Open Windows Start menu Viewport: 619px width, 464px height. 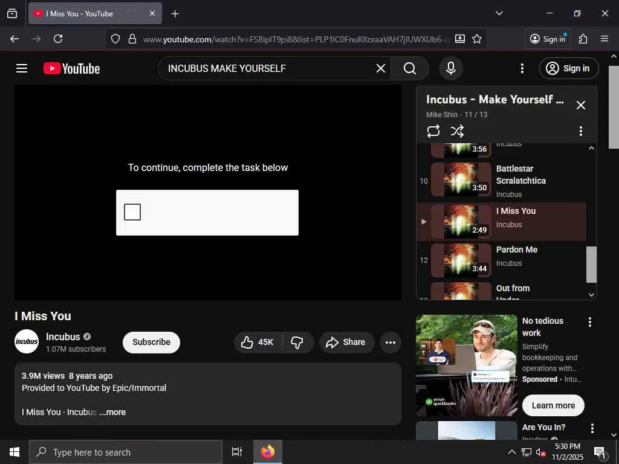pos(15,452)
